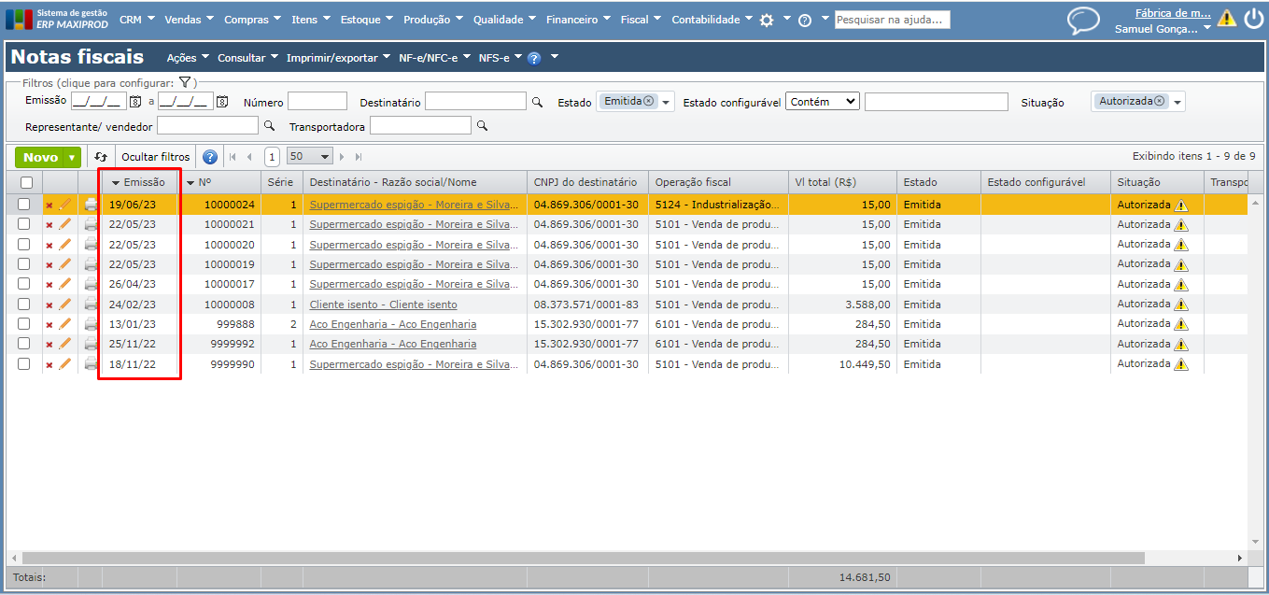Print invoice 999888 with printer icon
1269x595 pixels.
[x=91, y=324]
